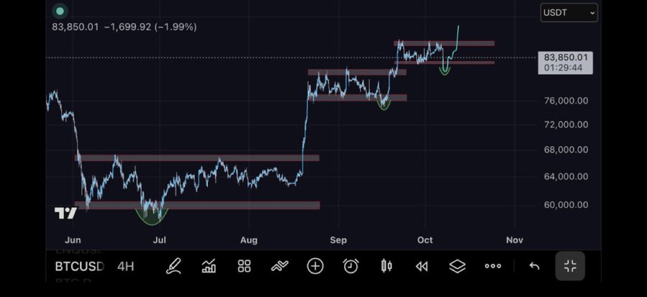
Task: Exit fullscreen with the collapse icon
Action: (x=570, y=266)
